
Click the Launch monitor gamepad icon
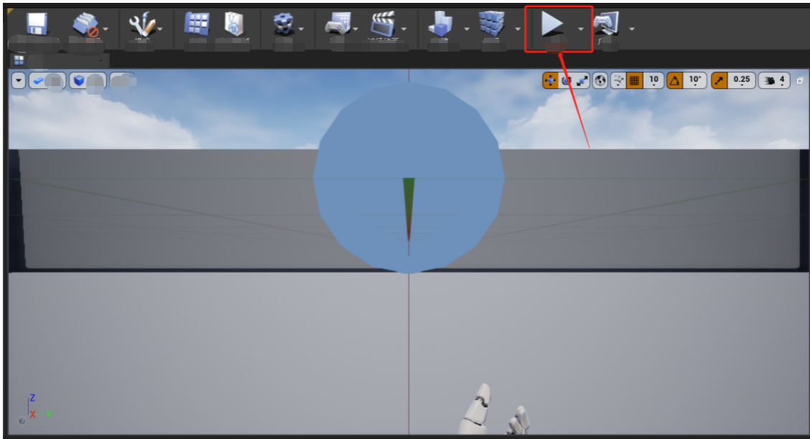606,24
